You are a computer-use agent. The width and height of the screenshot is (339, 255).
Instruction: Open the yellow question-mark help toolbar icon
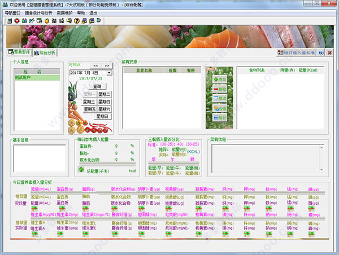click(x=76, y=21)
